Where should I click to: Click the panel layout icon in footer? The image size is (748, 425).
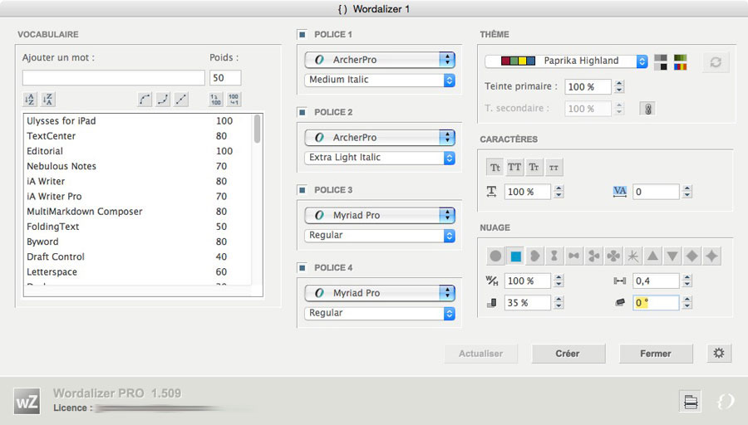691,401
